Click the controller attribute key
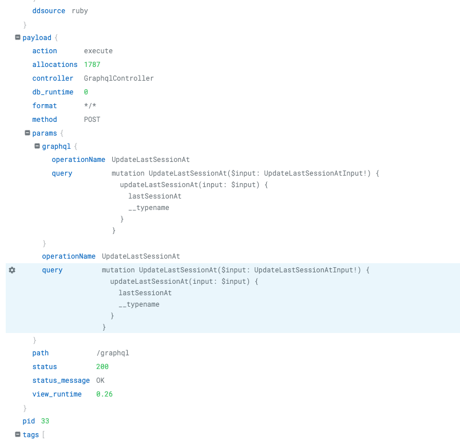The image size is (460, 440). coord(53,78)
